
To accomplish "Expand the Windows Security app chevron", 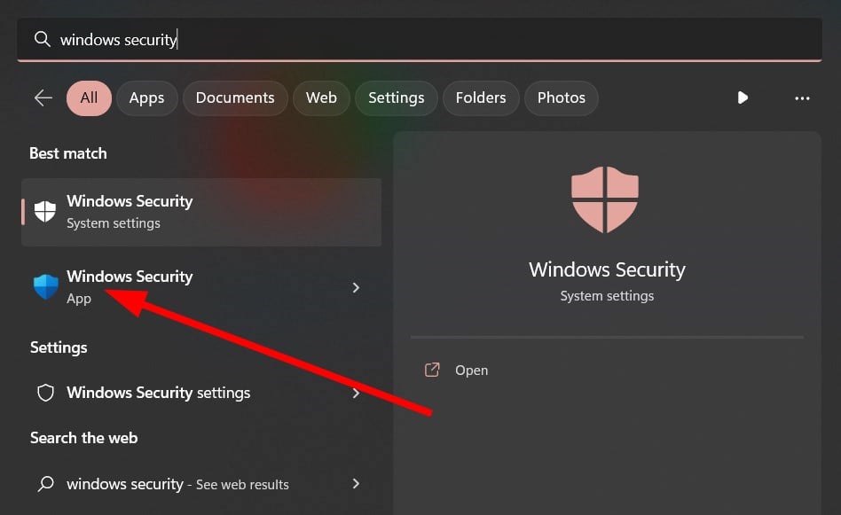I will tap(356, 287).
